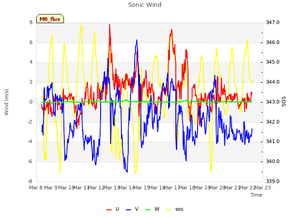290x218 pixels.
Task: Click the Time axis label
Action: (x=256, y=195)
